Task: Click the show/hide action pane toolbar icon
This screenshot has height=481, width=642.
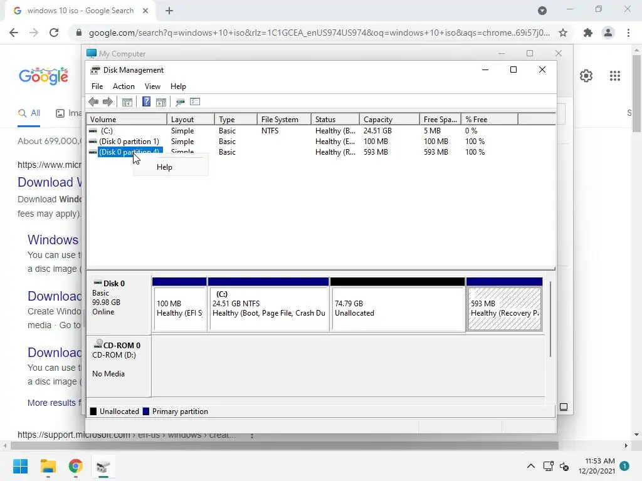Action: click(161, 102)
